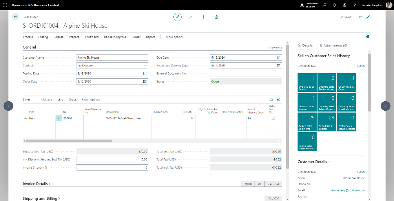Open the Order menu in the action bar
Viewport: 394px width, 201px height.
[137, 37]
